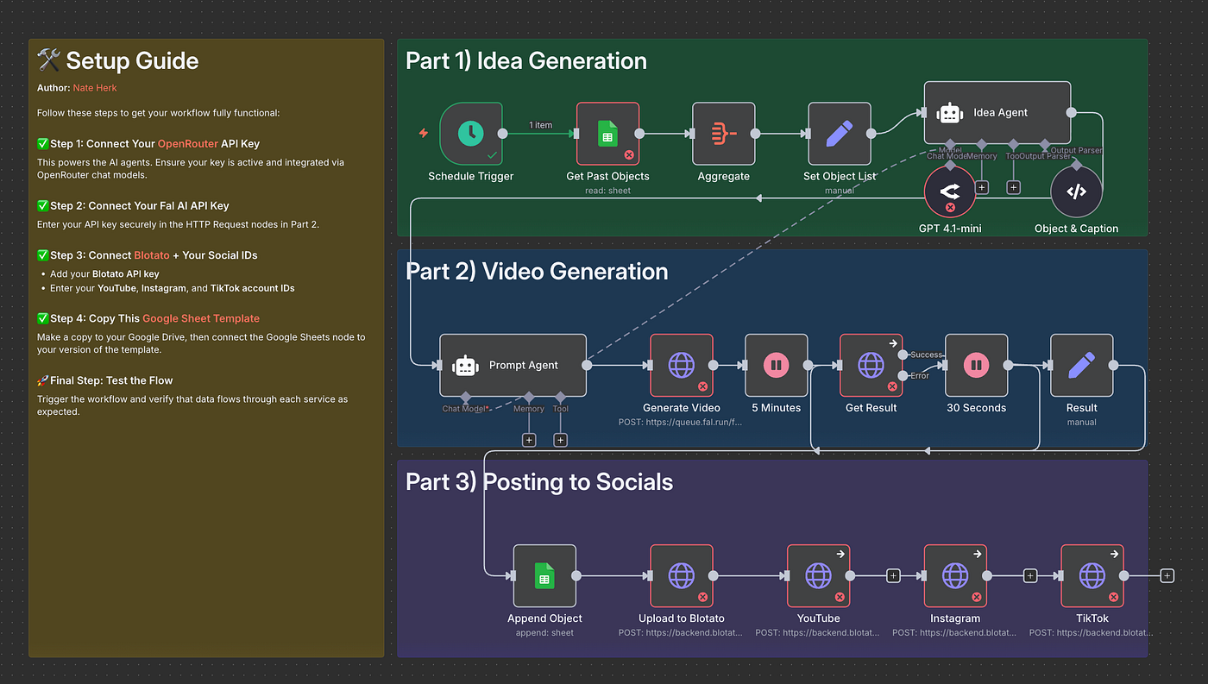Screen dimensions: 1208x684
Task: Add a tool node to Idea Agent
Action: [1013, 186]
